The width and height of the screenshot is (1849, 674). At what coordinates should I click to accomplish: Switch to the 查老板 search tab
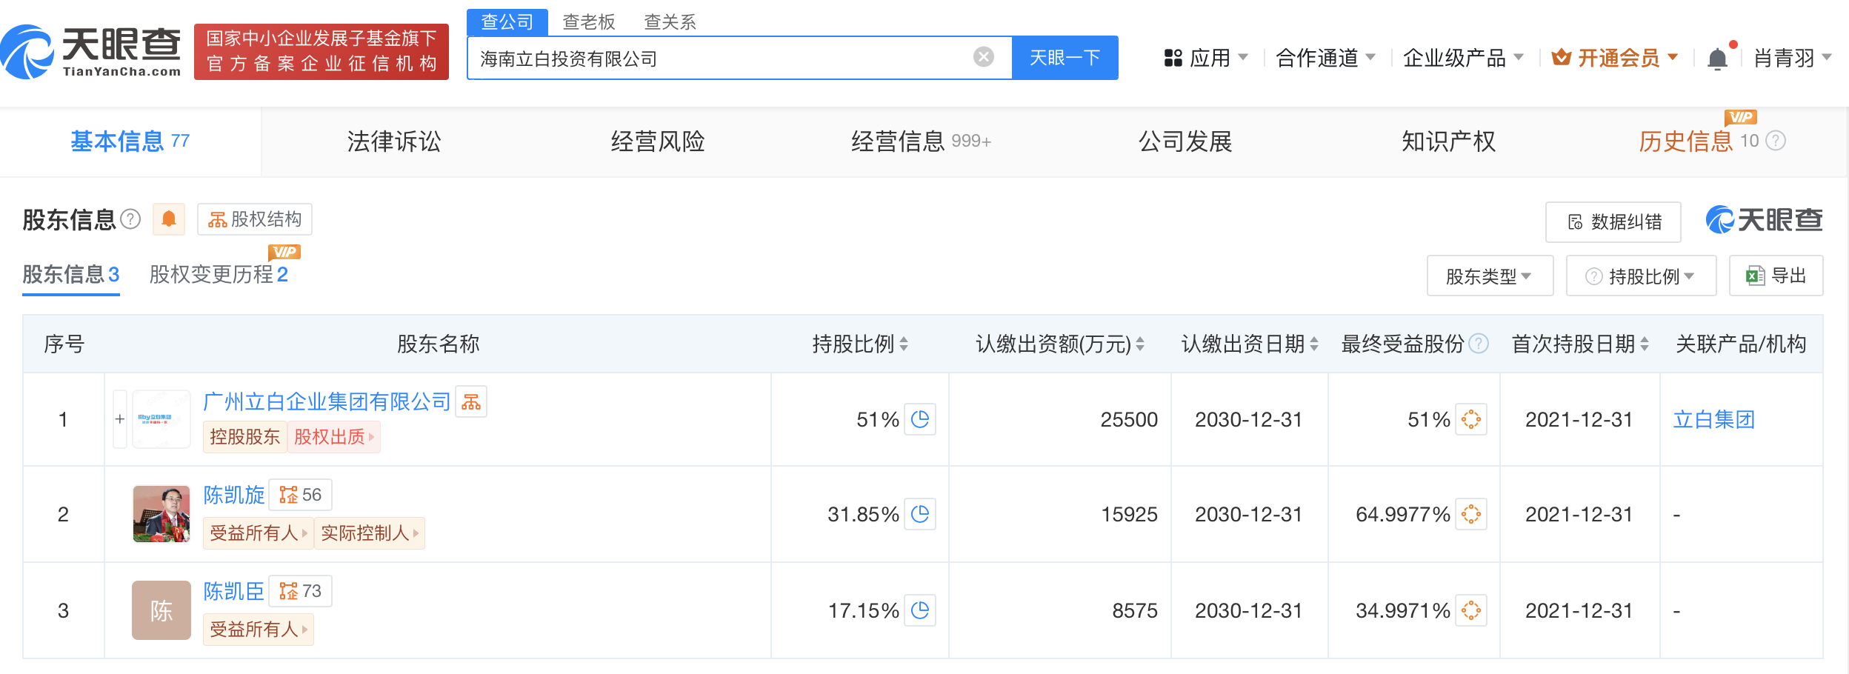587,22
